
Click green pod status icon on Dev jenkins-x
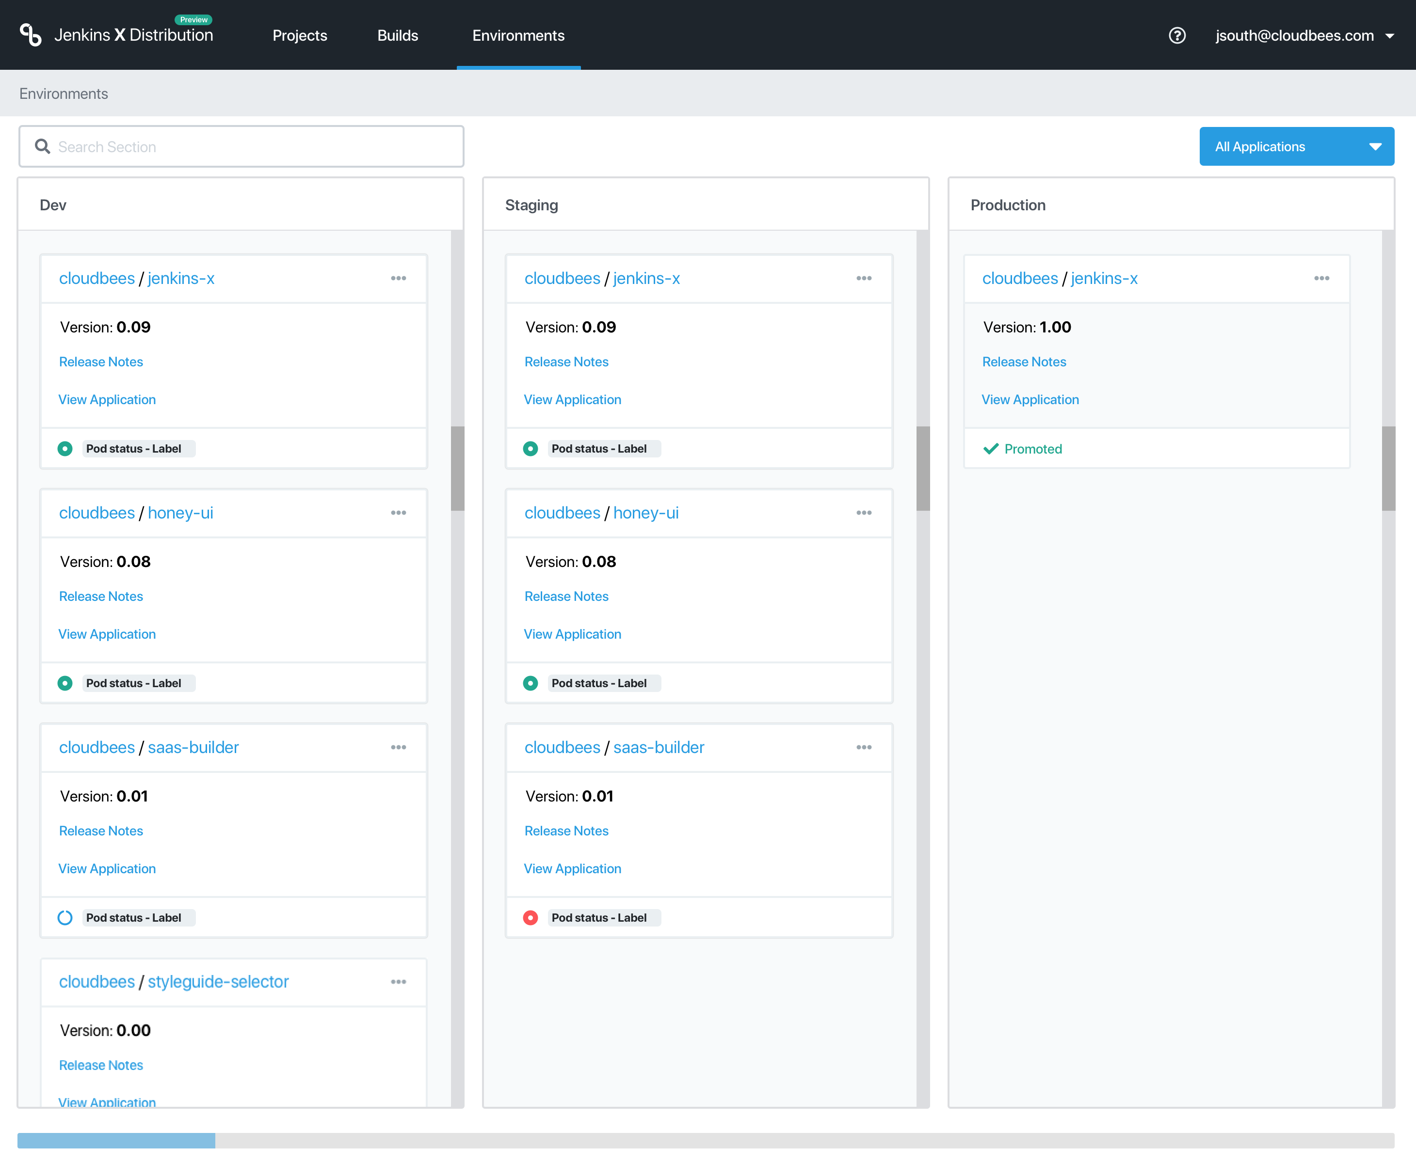(x=65, y=449)
